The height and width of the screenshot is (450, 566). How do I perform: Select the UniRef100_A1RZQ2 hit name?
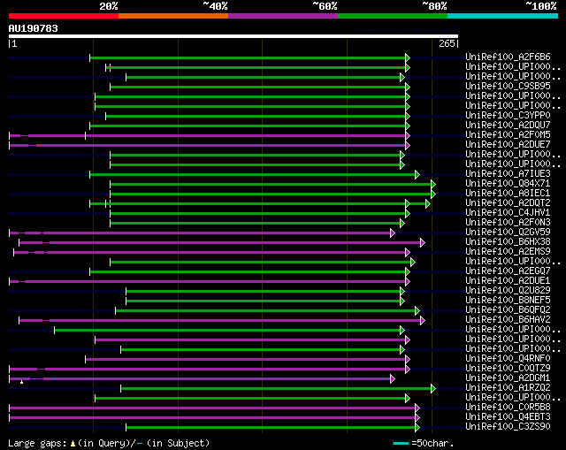(508, 388)
